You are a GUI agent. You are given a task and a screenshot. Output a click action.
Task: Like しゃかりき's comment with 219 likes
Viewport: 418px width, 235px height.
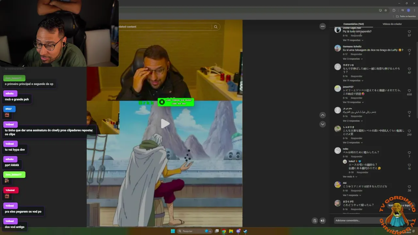pos(409,131)
